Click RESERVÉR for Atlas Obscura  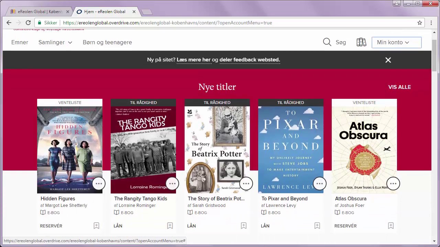click(345, 226)
